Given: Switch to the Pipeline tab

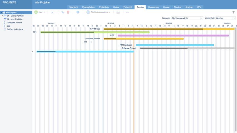Looking at the screenshot, I should [177, 7].
